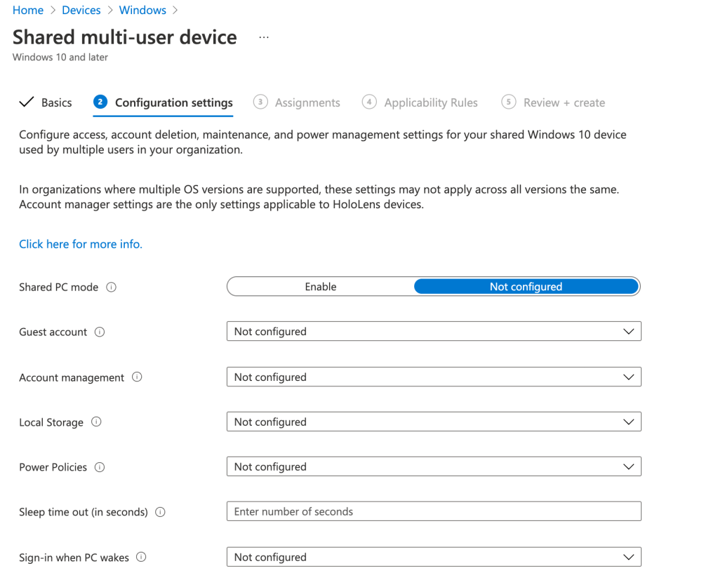Expand the Account management dropdown
This screenshot has width=718, height=580.
(x=434, y=377)
